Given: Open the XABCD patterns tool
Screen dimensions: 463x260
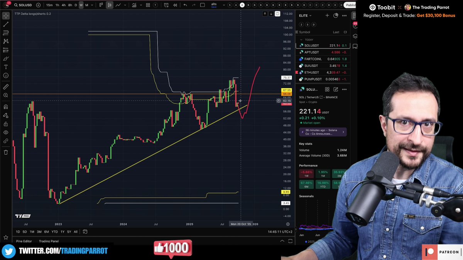Looking at the screenshot, I should [x=6, y=41].
